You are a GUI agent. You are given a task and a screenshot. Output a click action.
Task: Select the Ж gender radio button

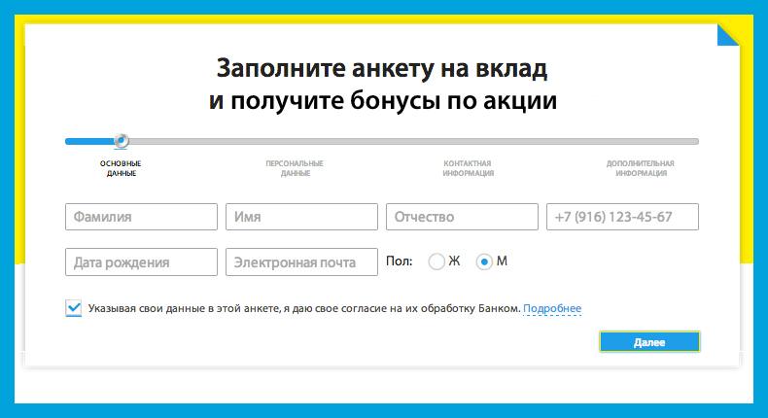(x=436, y=261)
